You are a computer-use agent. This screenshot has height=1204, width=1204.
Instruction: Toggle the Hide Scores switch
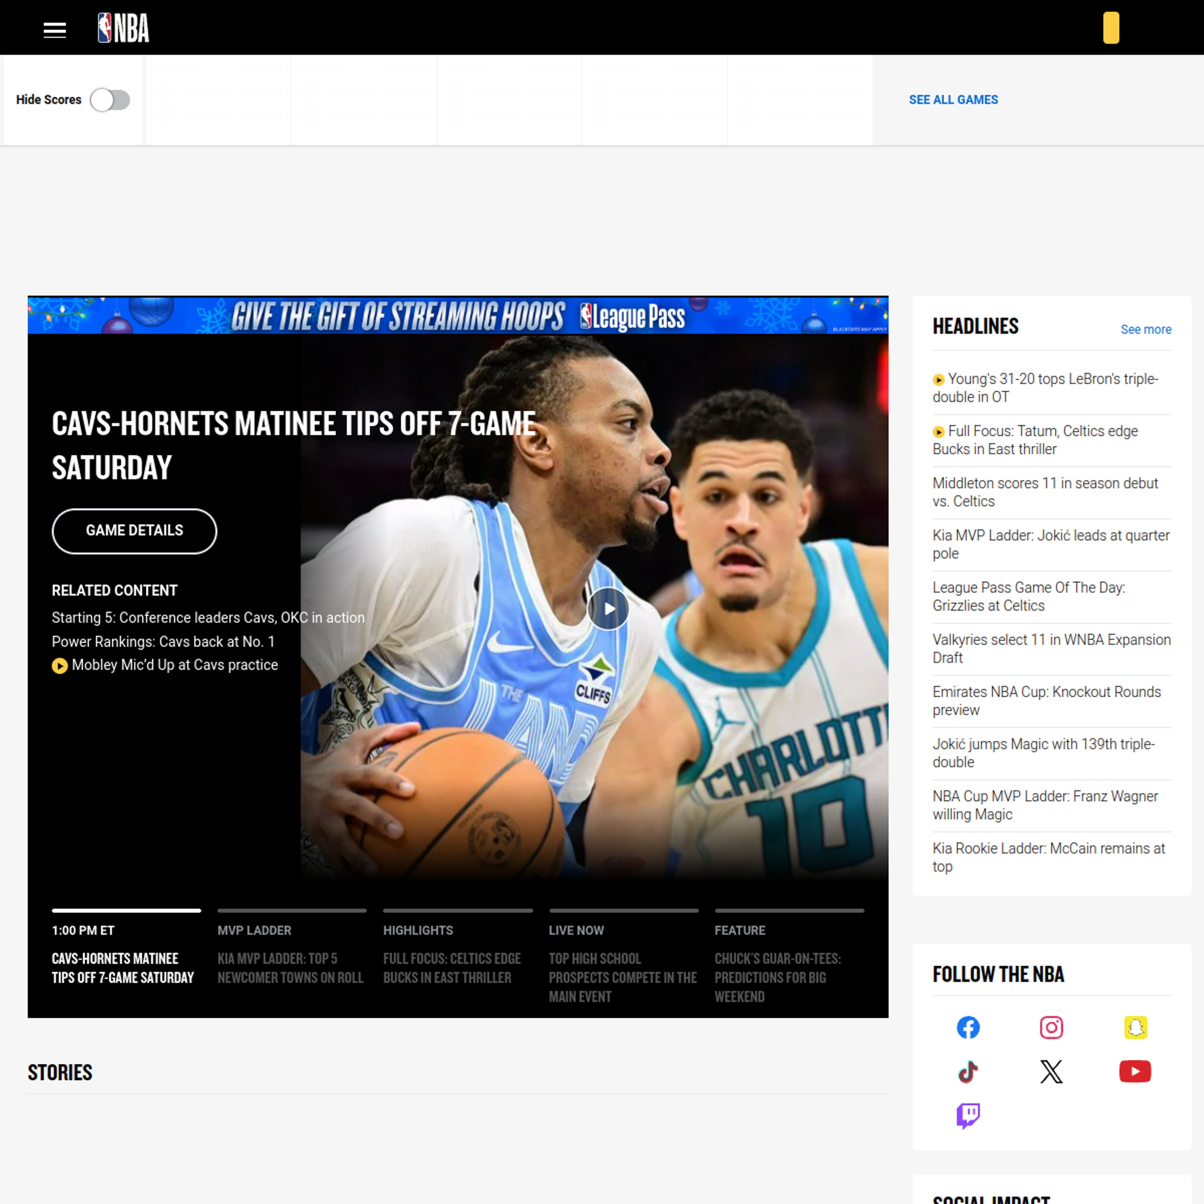click(110, 100)
